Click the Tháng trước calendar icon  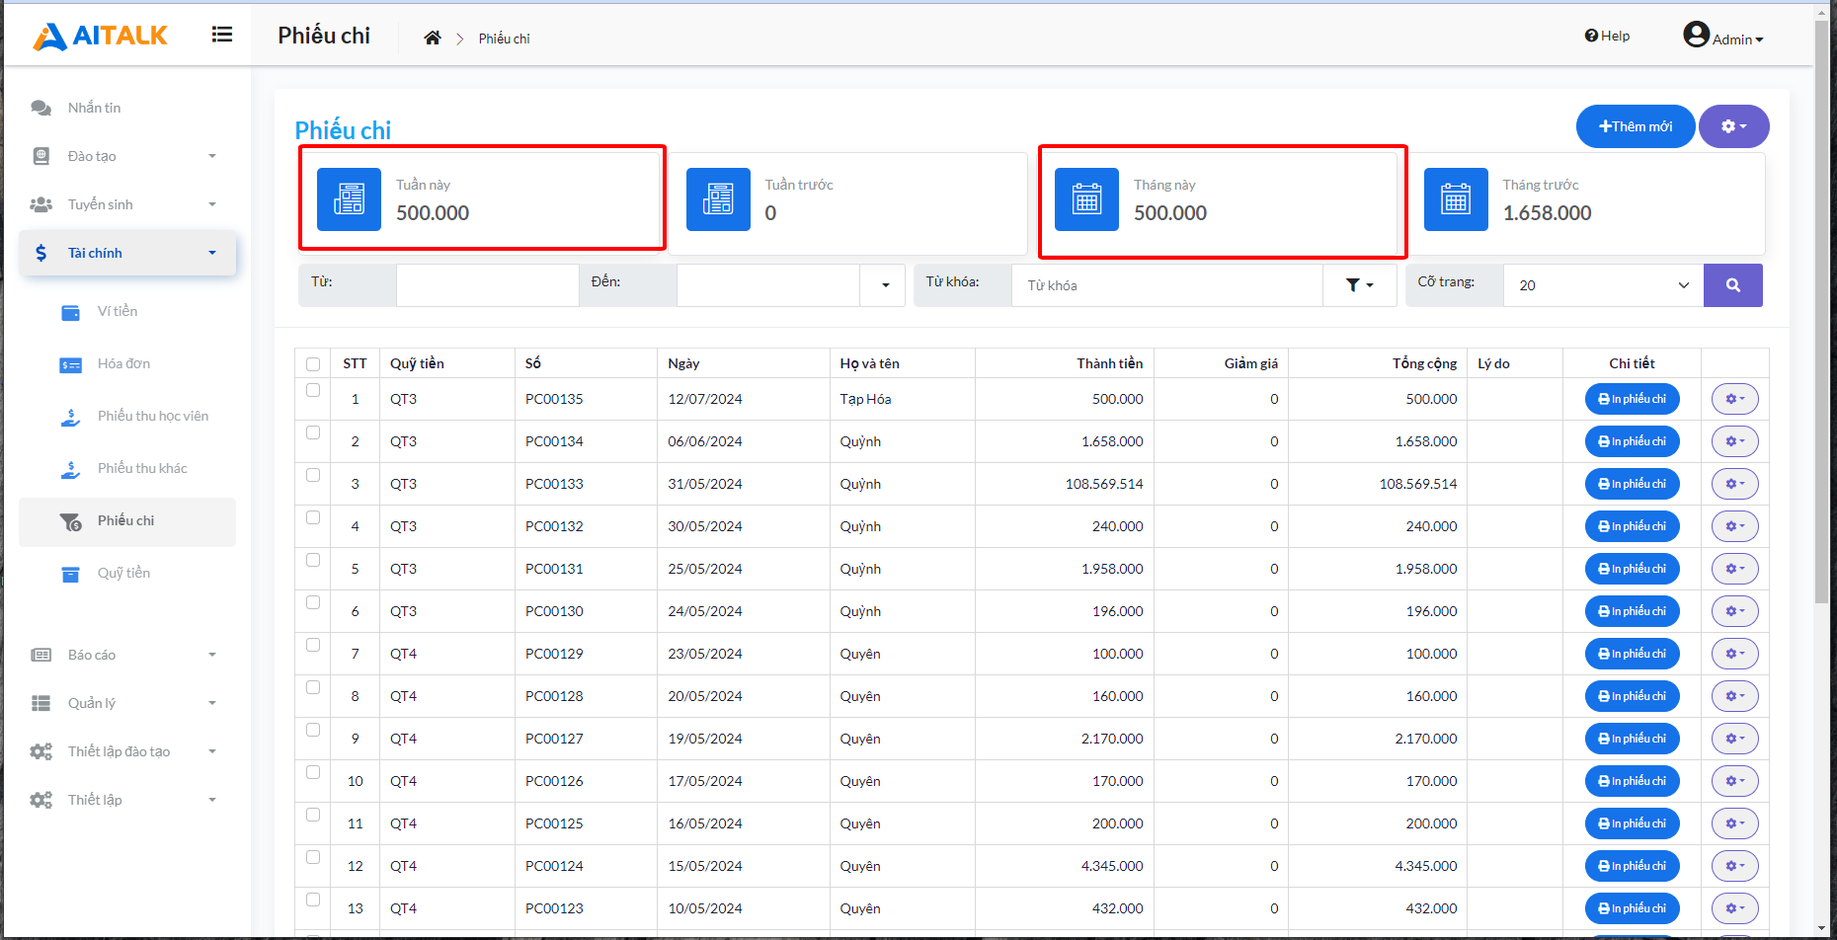point(1456,199)
